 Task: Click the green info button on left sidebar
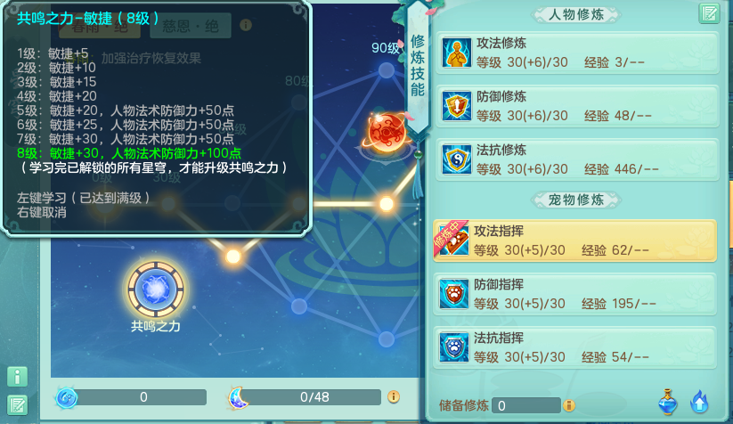[17, 376]
